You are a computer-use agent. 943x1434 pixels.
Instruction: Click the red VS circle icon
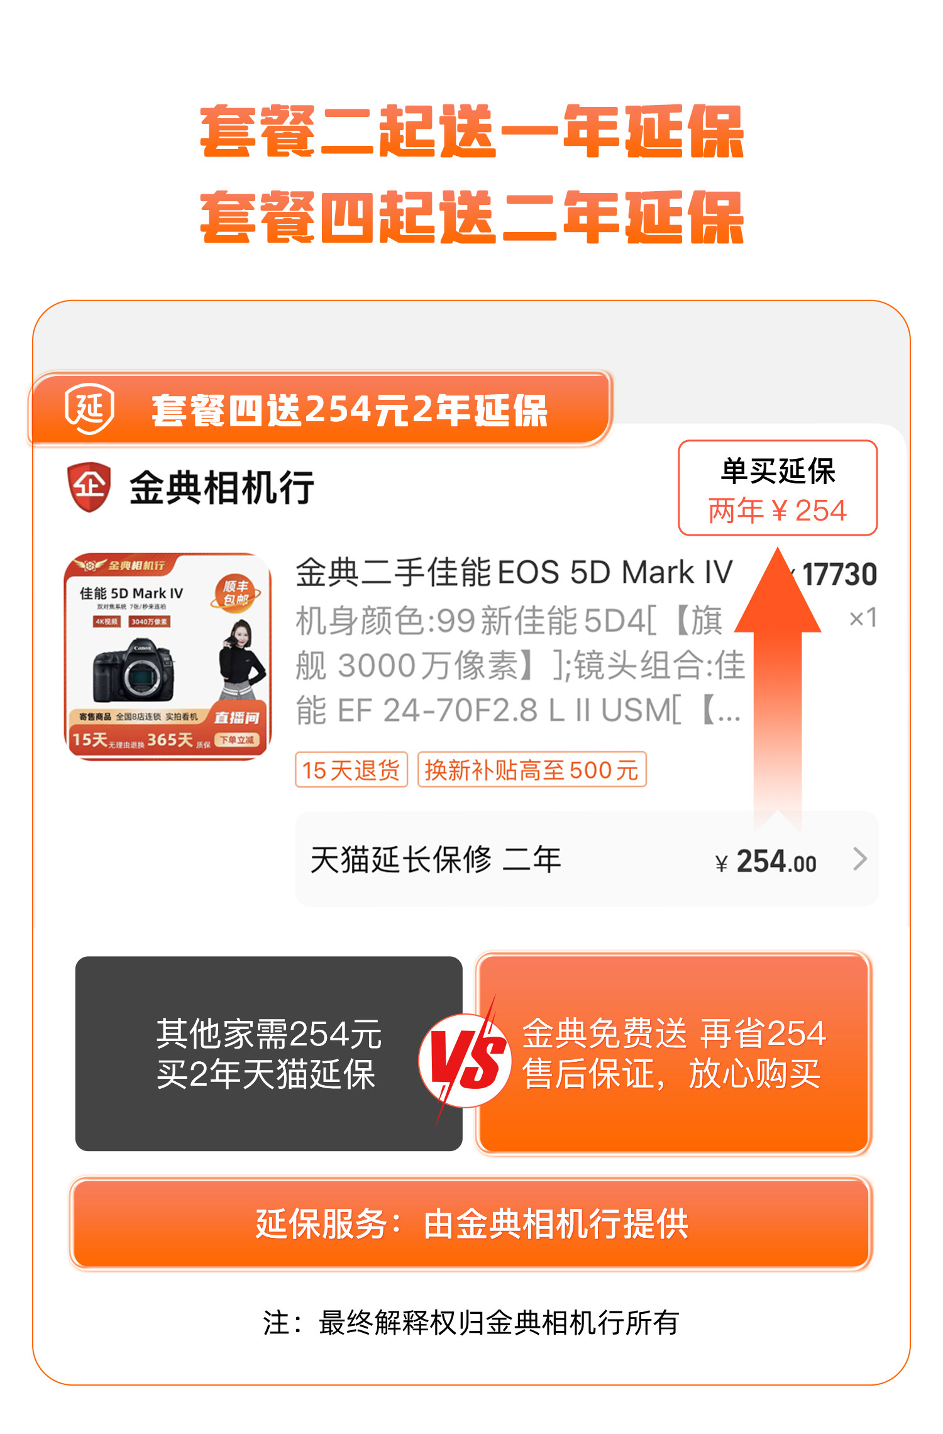[x=466, y=1061]
